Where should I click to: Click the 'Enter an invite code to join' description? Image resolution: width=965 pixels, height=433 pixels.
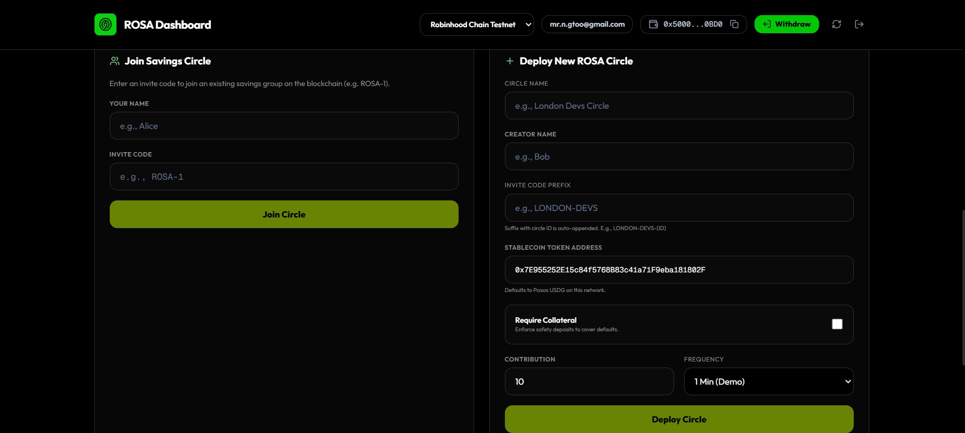point(250,84)
